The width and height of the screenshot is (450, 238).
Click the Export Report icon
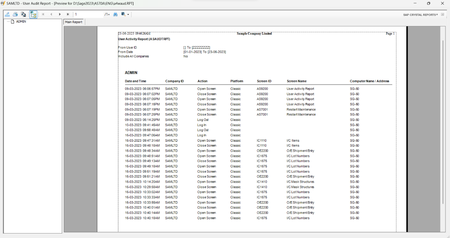pos(7,14)
